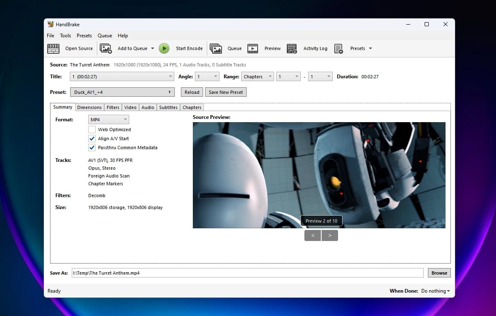Click the Save As file path field
Viewport: 496px width, 316px height.
click(x=247, y=273)
